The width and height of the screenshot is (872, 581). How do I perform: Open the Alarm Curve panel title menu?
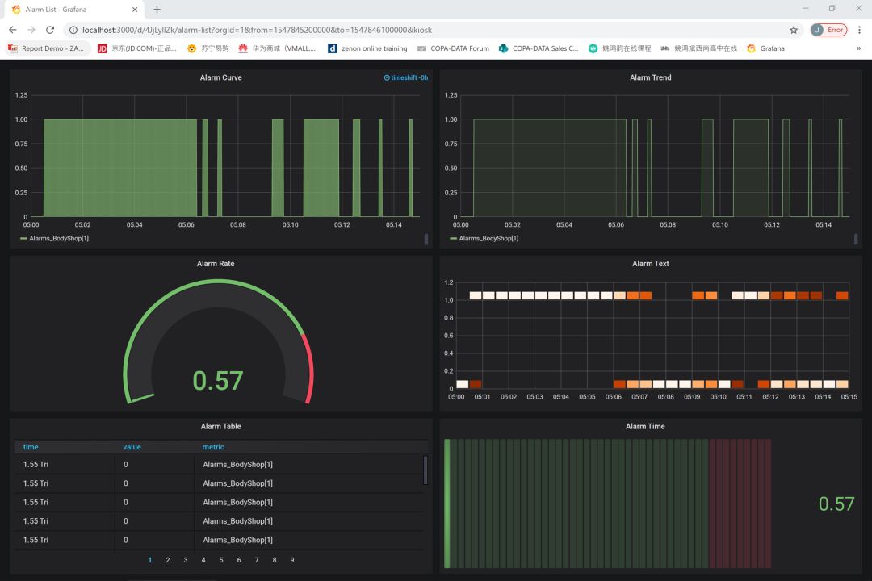point(220,78)
